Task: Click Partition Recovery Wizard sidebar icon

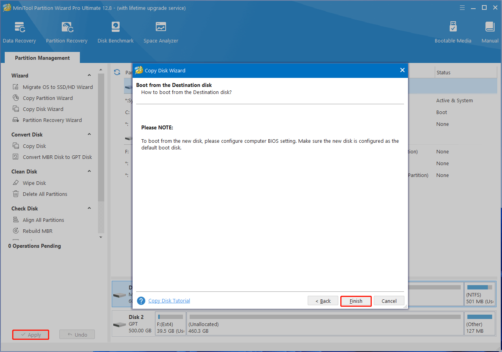Action: coord(16,120)
